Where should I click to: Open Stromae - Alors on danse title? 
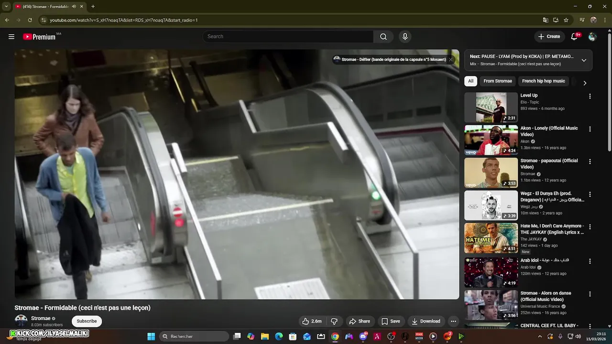(x=546, y=296)
